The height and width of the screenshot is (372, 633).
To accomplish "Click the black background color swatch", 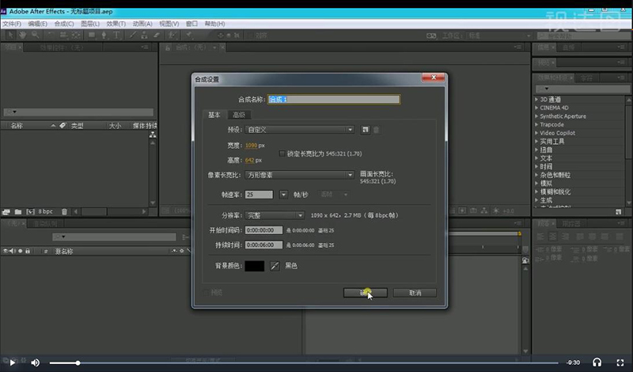I will [256, 265].
